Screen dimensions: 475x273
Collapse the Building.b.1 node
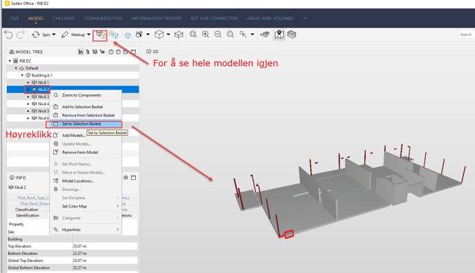click(22, 75)
